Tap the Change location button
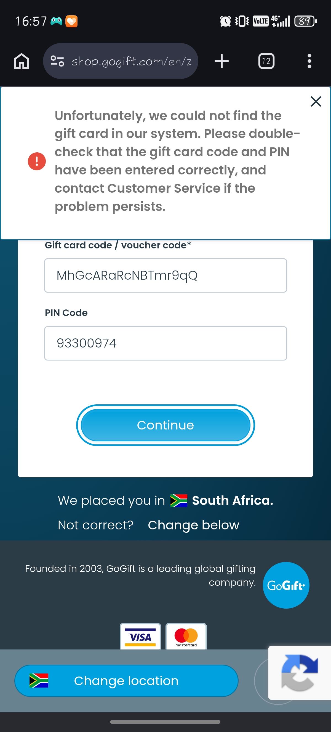 click(126, 681)
